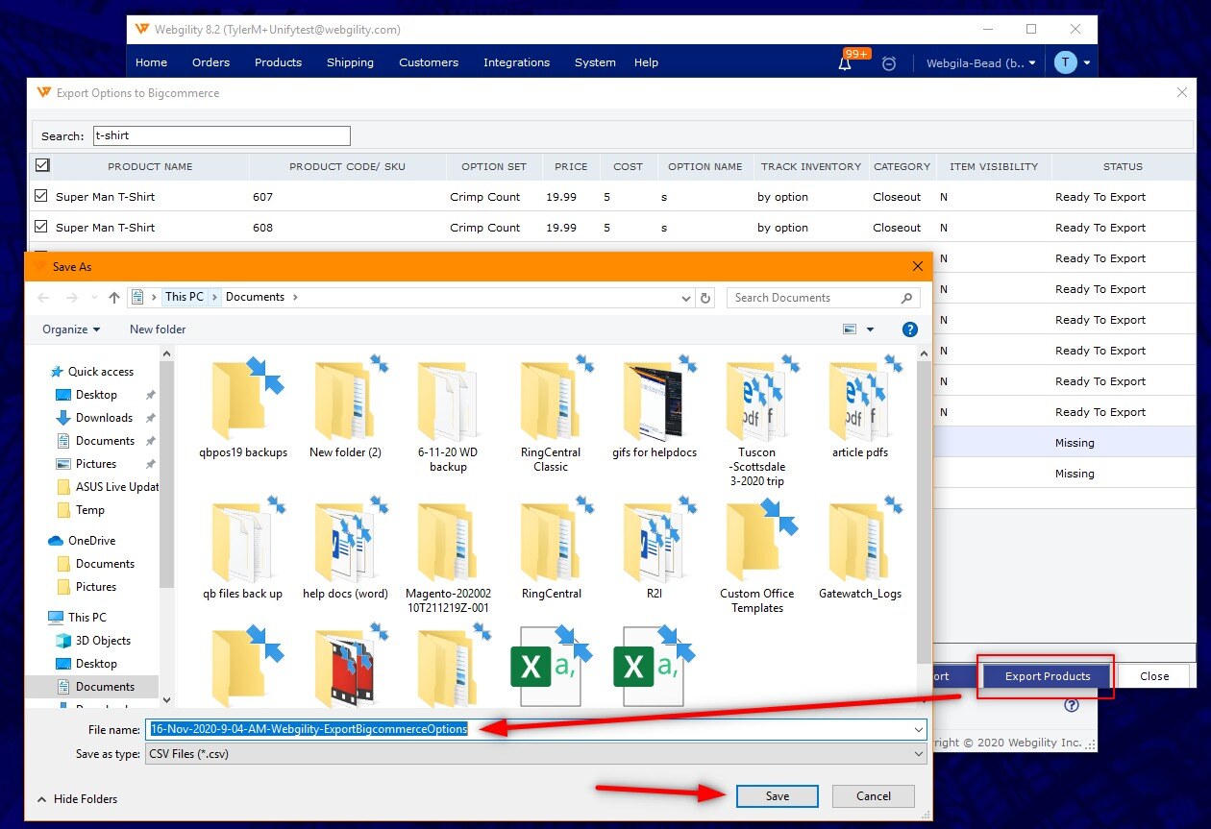Open the Organize dropdown menu

click(71, 329)
